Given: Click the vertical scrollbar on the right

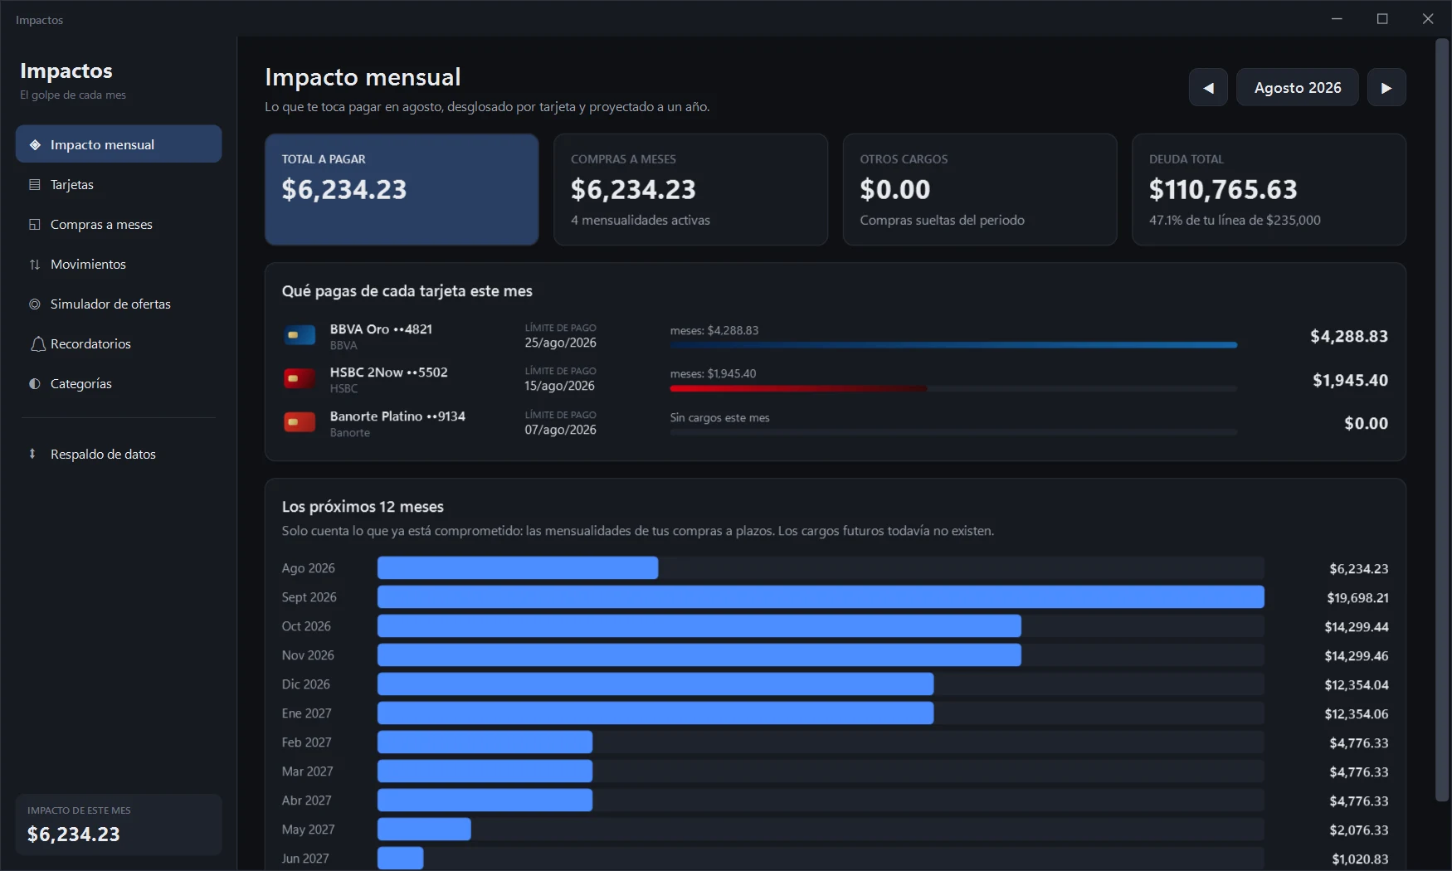Looking at the screenshot, I should tap(1443, 420).
